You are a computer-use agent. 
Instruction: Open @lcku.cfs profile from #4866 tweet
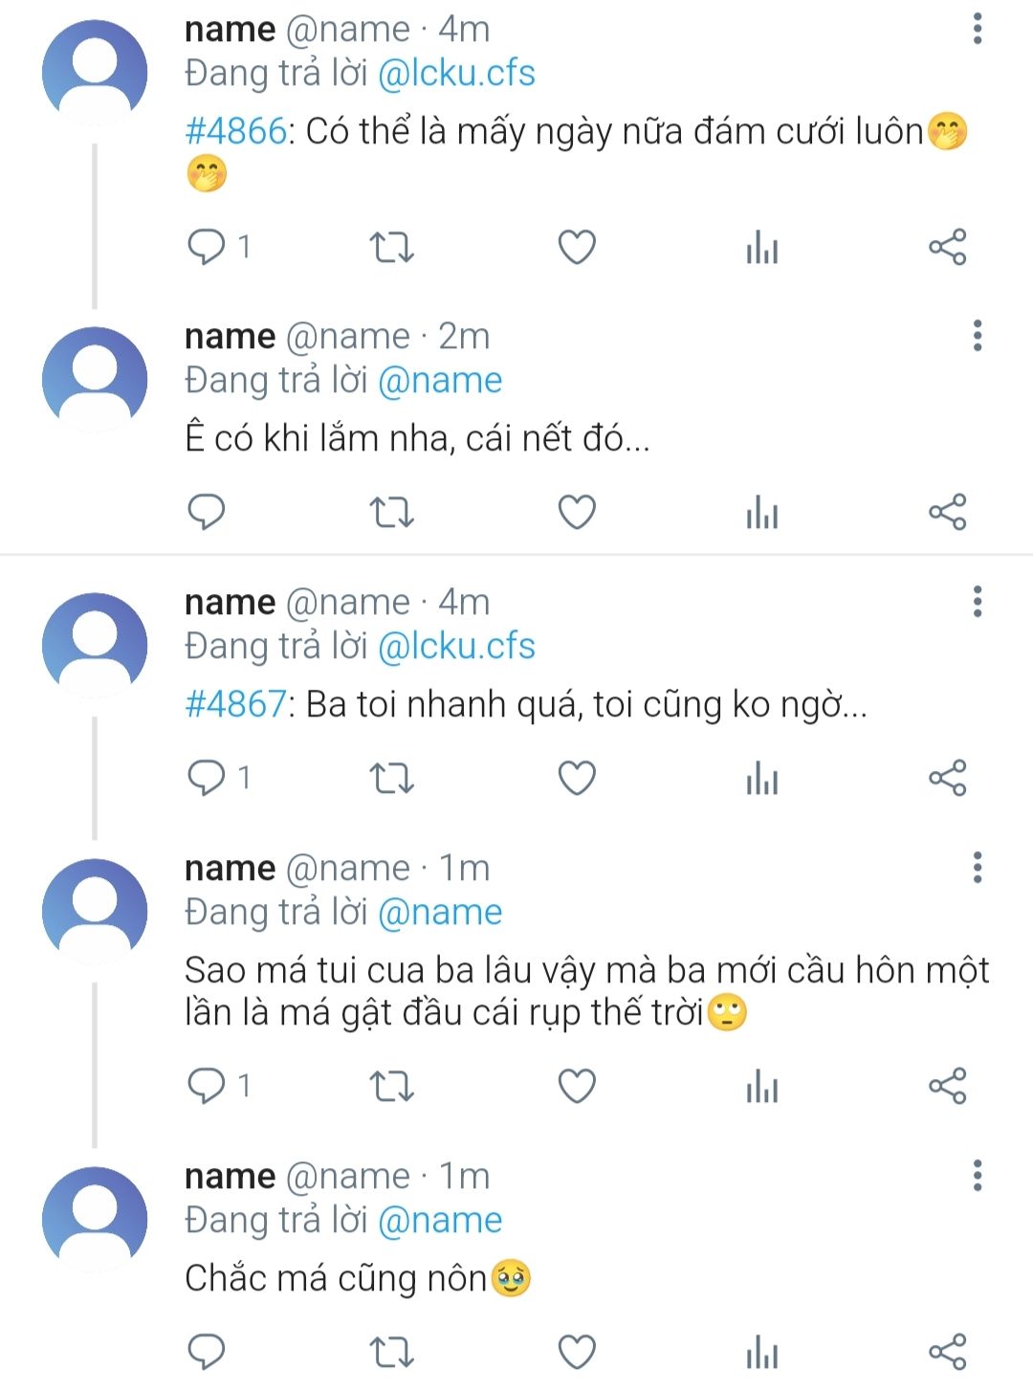(x=456, y=74)
